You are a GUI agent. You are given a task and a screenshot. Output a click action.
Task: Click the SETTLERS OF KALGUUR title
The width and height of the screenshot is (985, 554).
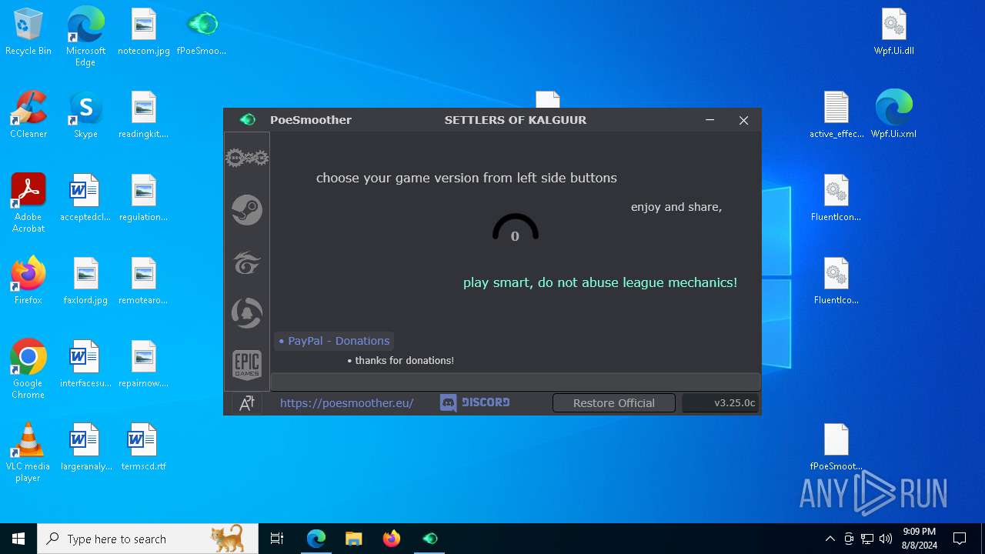[x=516, y=120]
